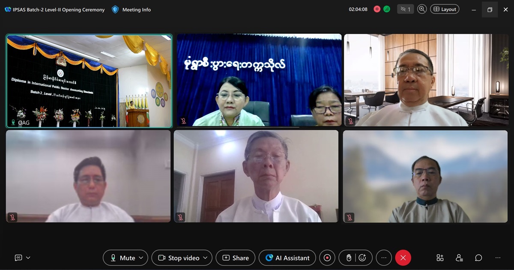Screen dimensions: 514x270
Task: Open the Participants panel
Action: (x=459, y=258)
